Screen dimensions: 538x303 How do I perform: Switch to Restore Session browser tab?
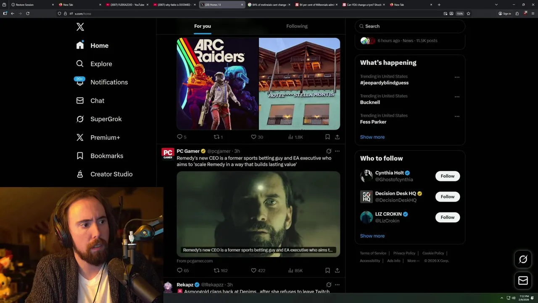pyautogui.click(x=32, y=5)
